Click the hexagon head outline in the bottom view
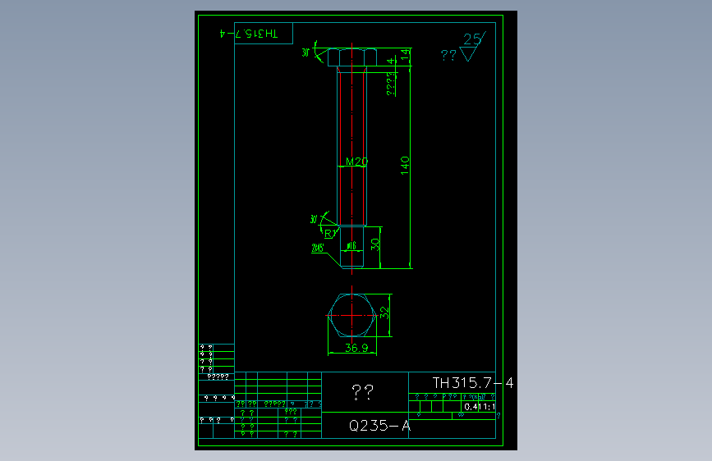The image size is (712, 461). pos(352,315)
